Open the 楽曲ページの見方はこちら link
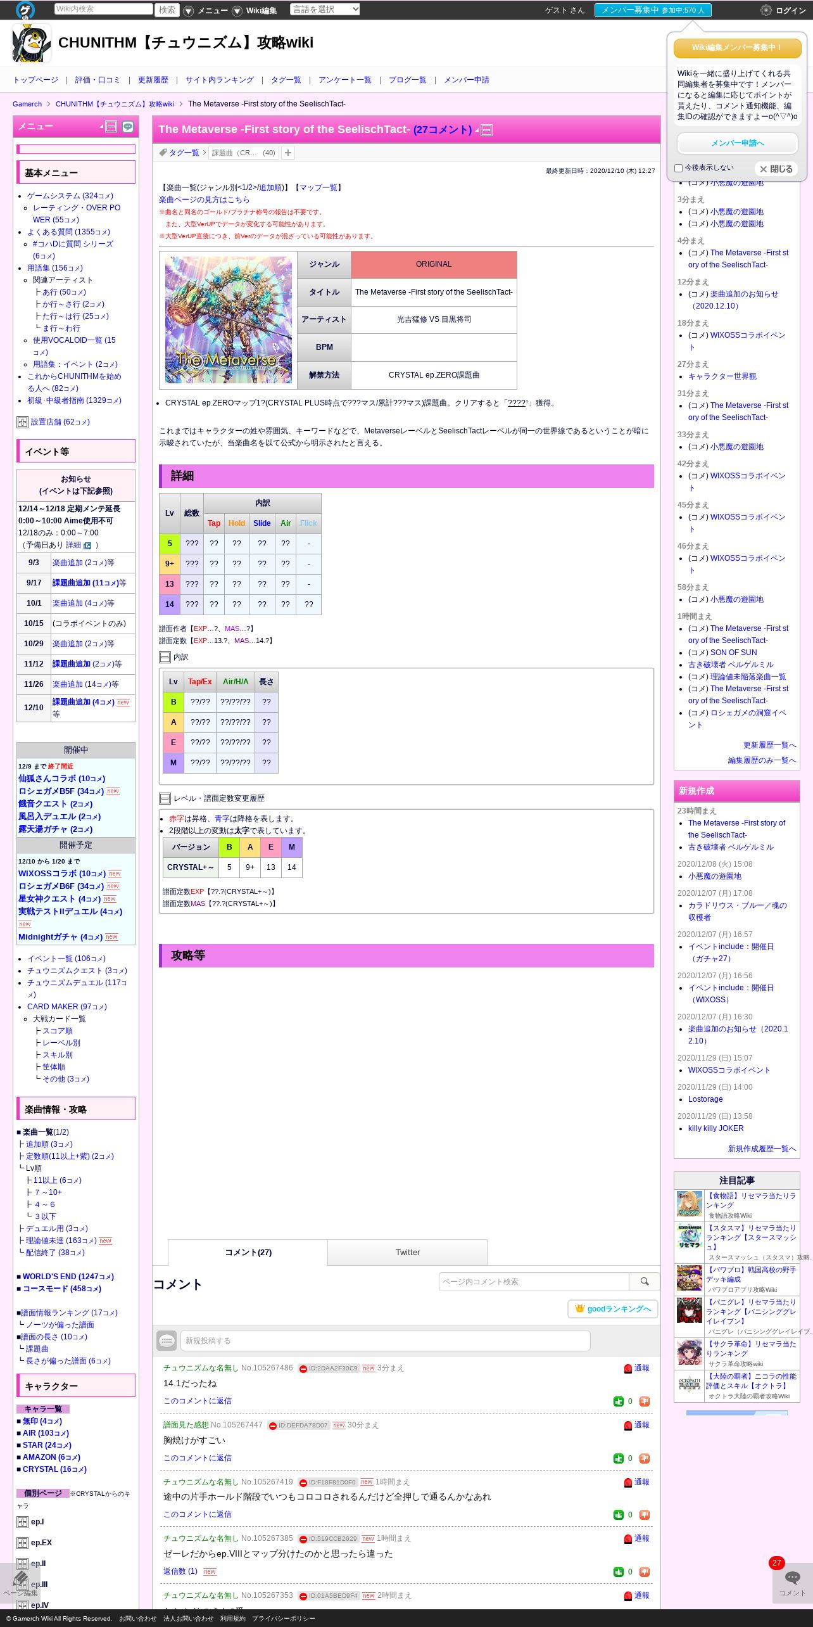 [204, 200]
